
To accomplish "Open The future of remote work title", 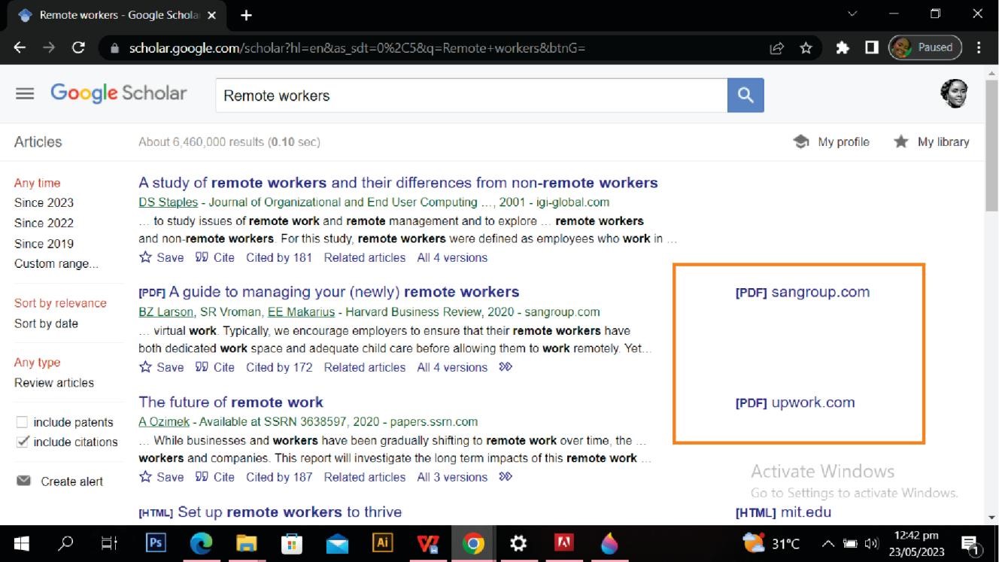I will 231,402.
